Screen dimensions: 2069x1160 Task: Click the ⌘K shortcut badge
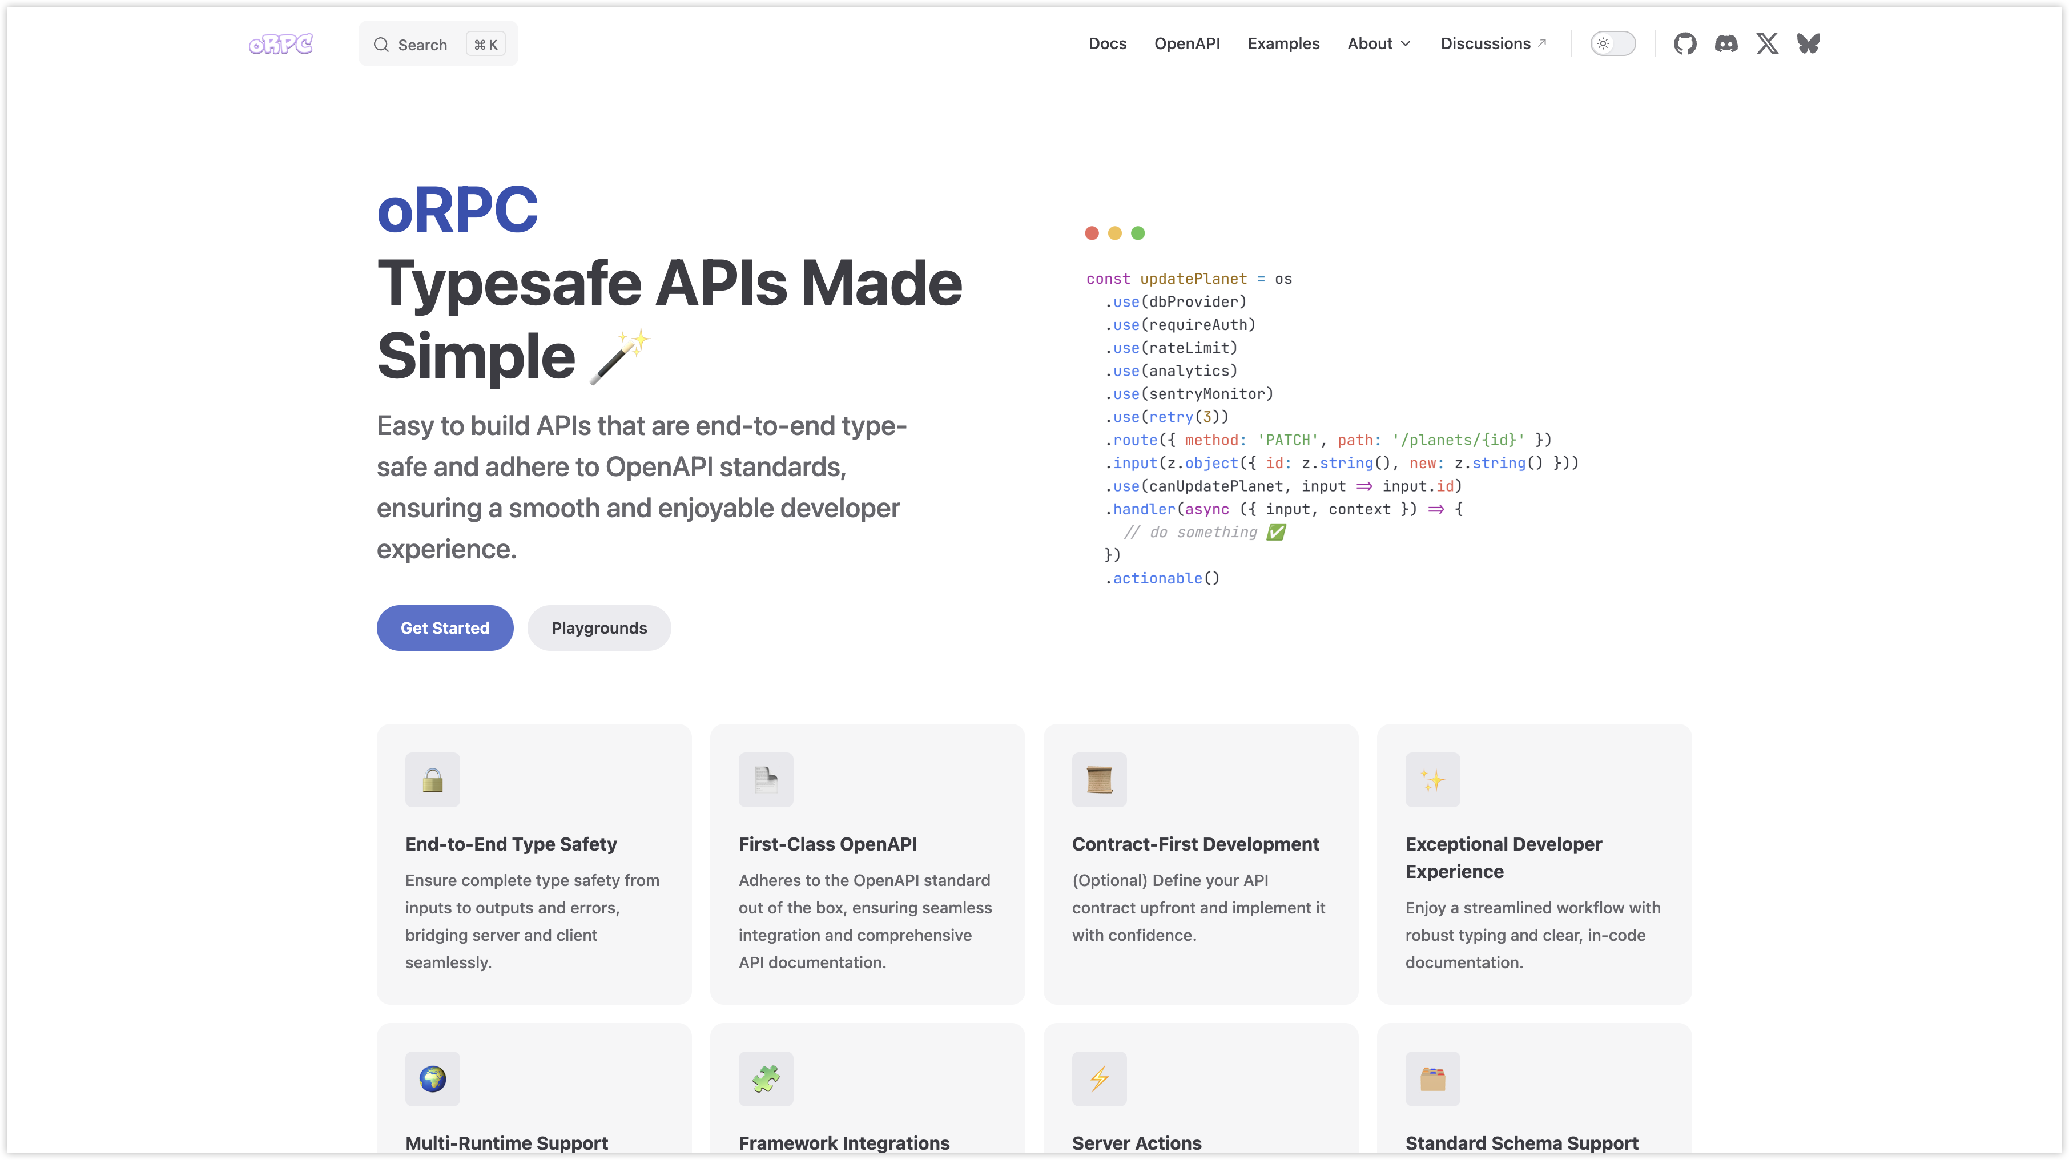point(485,45)
